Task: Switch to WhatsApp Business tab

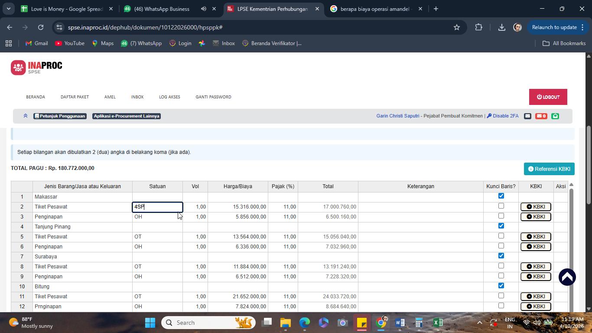Action: [161, 9]
